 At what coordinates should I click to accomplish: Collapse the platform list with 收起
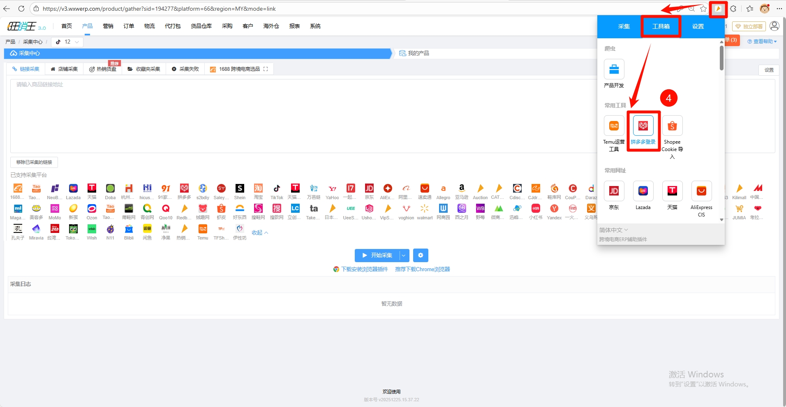click(260, 233)
